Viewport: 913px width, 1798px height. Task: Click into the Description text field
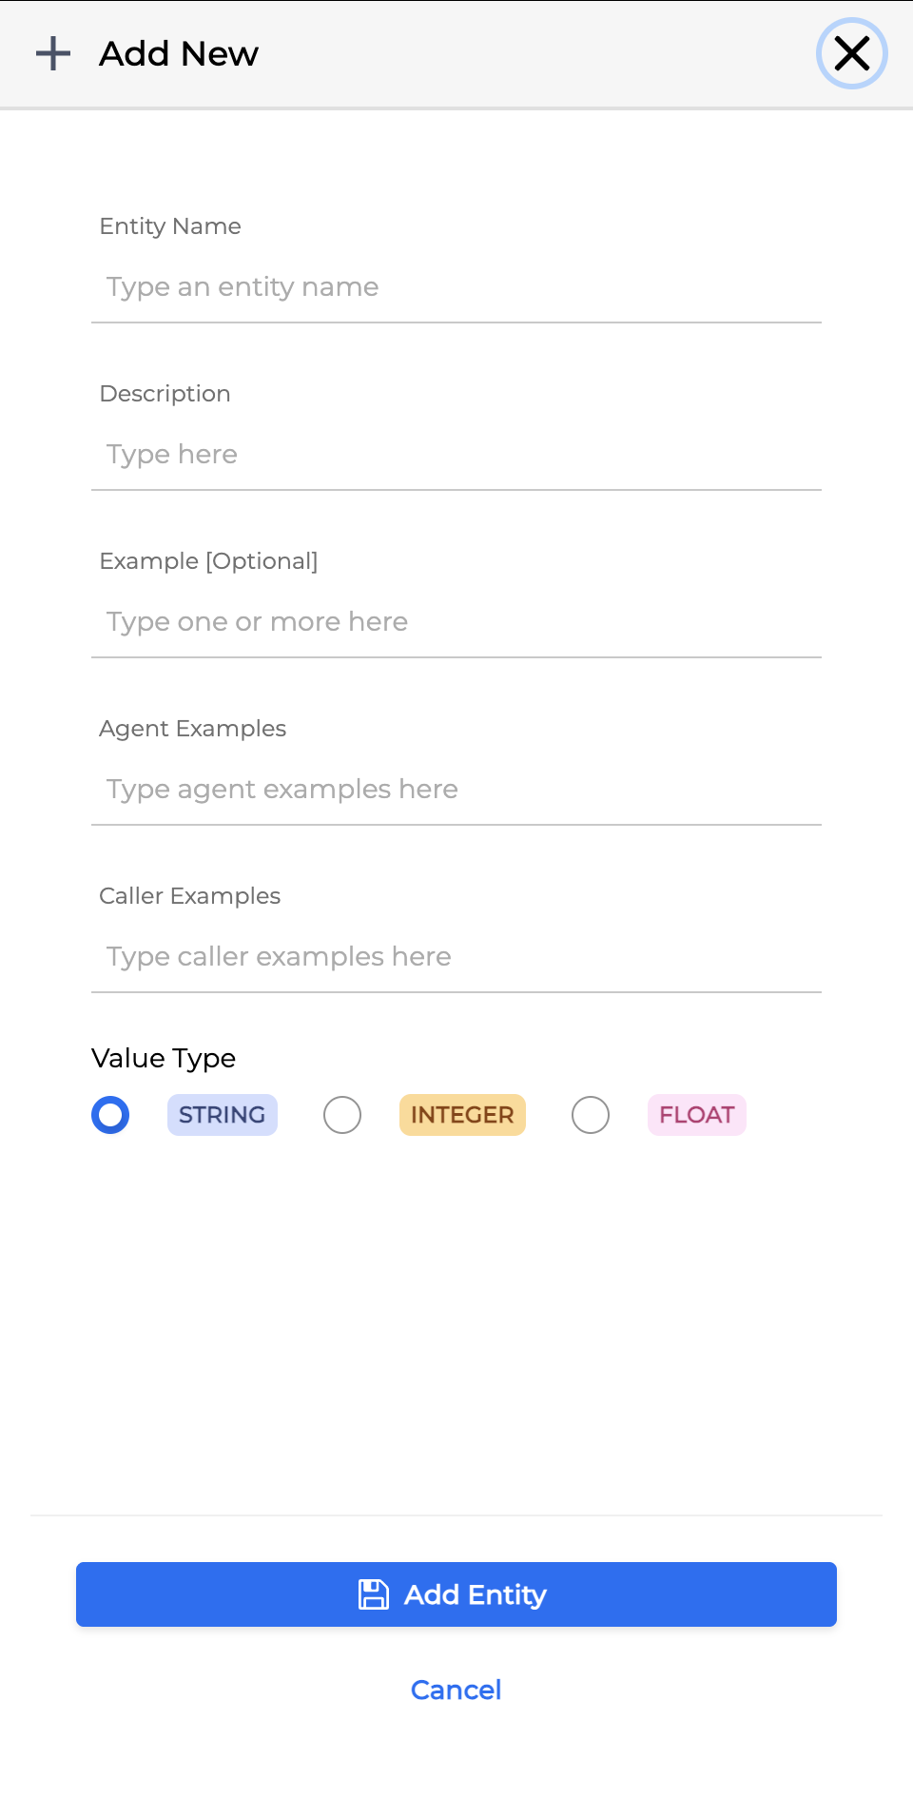point(456,455)
